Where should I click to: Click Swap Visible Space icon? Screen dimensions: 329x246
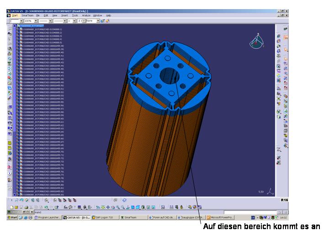pos(153,207)
